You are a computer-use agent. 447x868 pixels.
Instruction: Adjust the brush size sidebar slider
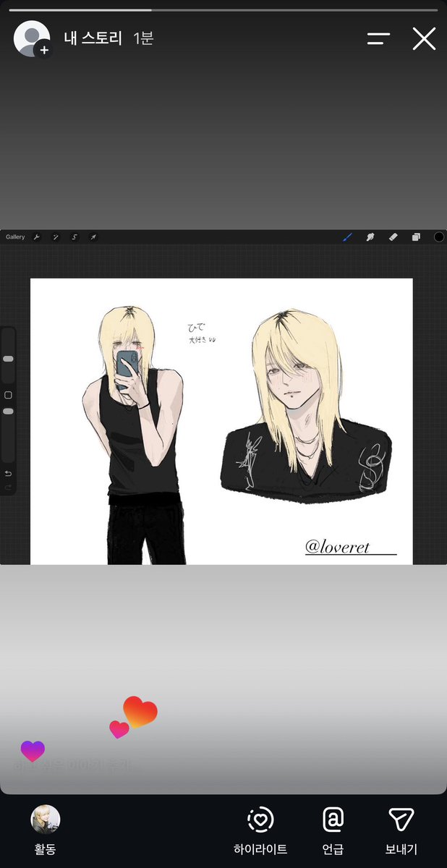point(8,359)
